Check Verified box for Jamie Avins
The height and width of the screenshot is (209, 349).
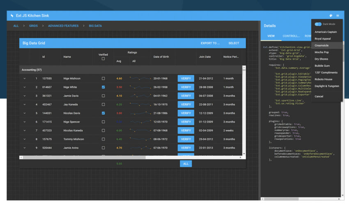click(103, 148)
